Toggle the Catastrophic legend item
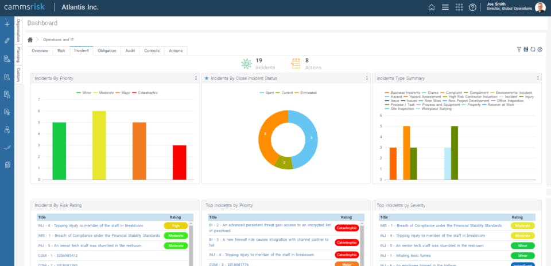Screen dimensions: 551x266 tap(145, 93)
